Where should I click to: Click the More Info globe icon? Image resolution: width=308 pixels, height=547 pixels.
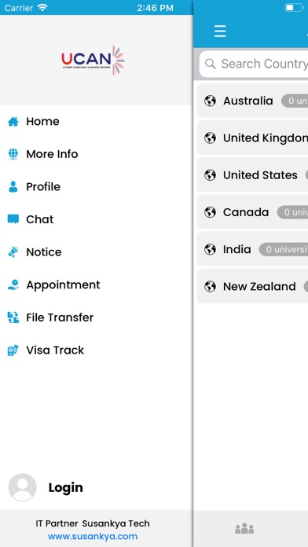13,154
